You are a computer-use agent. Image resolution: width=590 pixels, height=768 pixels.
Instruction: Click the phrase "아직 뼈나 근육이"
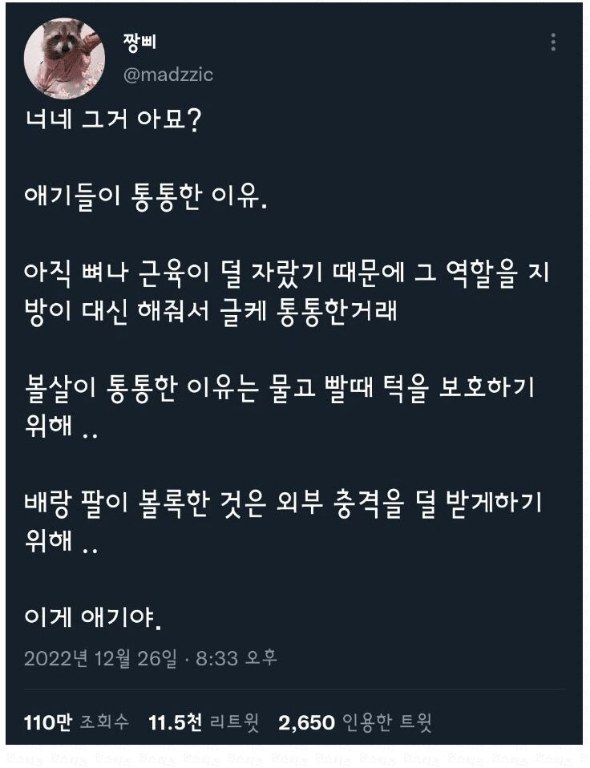(x=120, y=273)
